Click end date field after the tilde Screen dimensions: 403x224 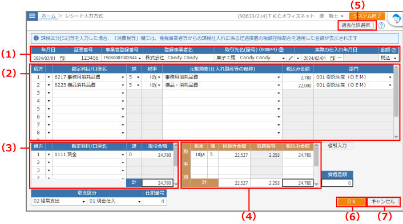(360, 58)
